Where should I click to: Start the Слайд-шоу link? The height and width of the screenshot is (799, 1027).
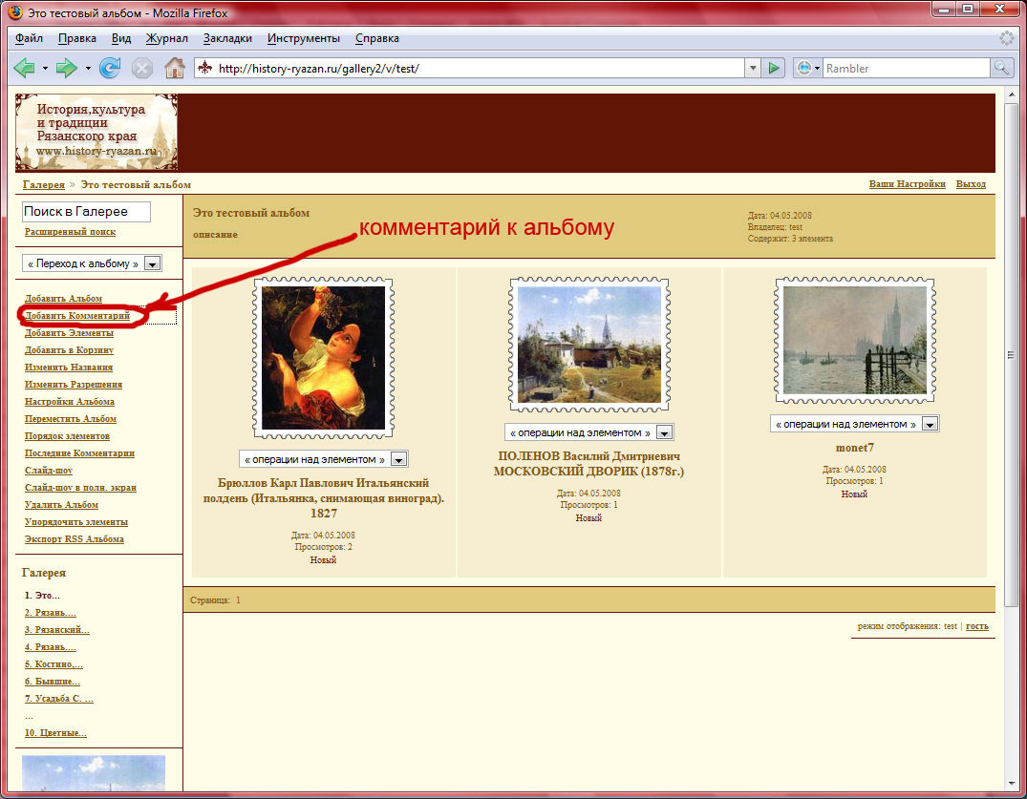click(x=49, y=470)
